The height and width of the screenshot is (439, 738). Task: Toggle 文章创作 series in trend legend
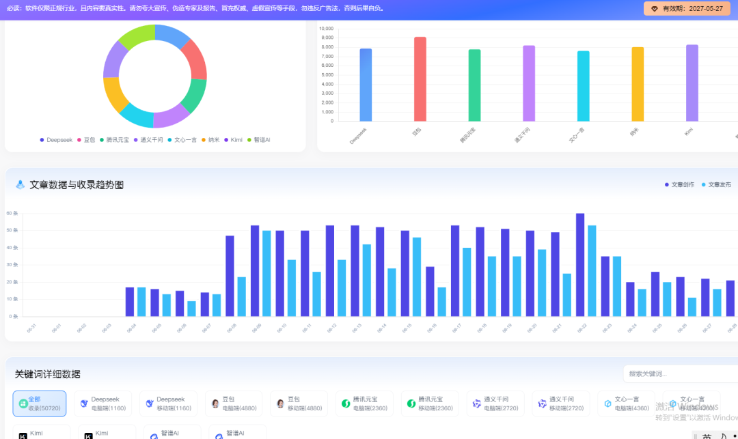click(x=679, y=185)
